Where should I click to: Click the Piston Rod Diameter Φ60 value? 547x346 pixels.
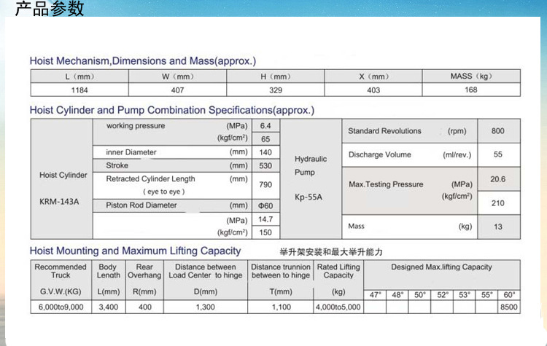265,206
